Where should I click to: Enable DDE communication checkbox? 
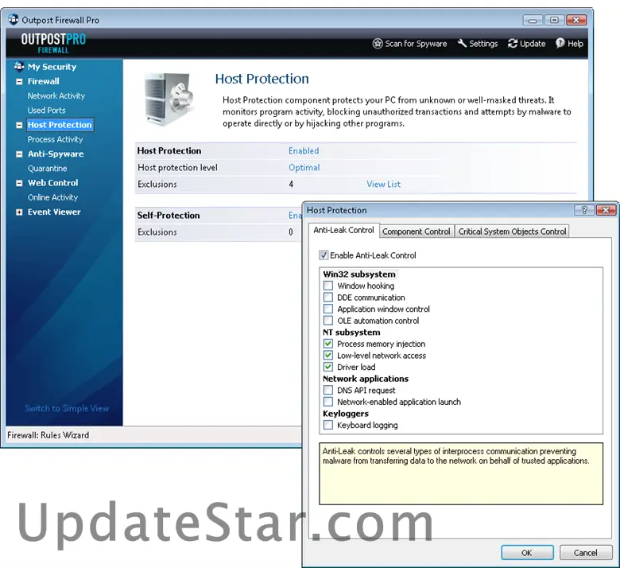328,298
